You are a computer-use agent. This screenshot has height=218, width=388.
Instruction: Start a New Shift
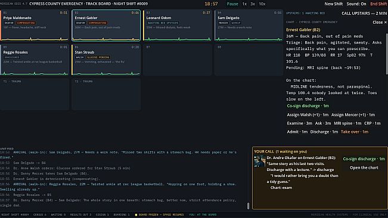334,4
